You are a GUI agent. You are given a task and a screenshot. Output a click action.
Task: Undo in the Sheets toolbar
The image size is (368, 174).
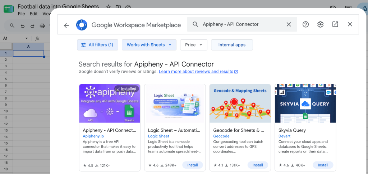click(x=23, y=26)
